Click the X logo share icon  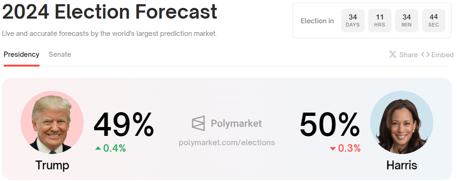pyautogui.click(x=392, y=54)
